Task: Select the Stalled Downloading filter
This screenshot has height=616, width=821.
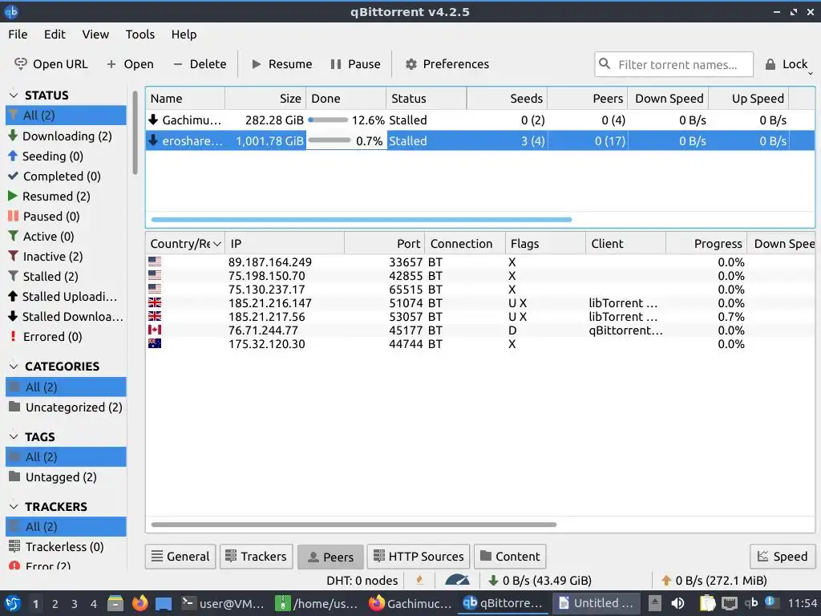Action: click(x=66, y=316)
